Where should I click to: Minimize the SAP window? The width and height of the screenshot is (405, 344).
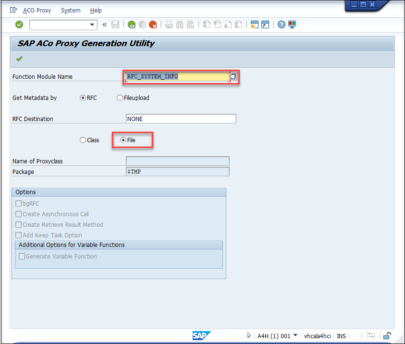tap(354, 4)
